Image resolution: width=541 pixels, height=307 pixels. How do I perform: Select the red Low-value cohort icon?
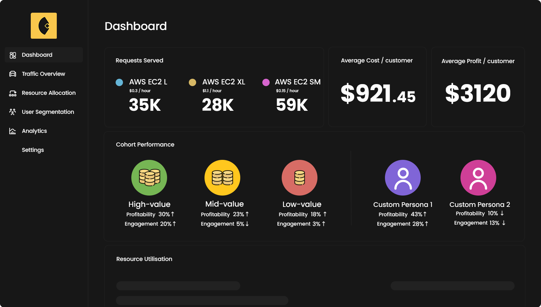coord(299,178)
